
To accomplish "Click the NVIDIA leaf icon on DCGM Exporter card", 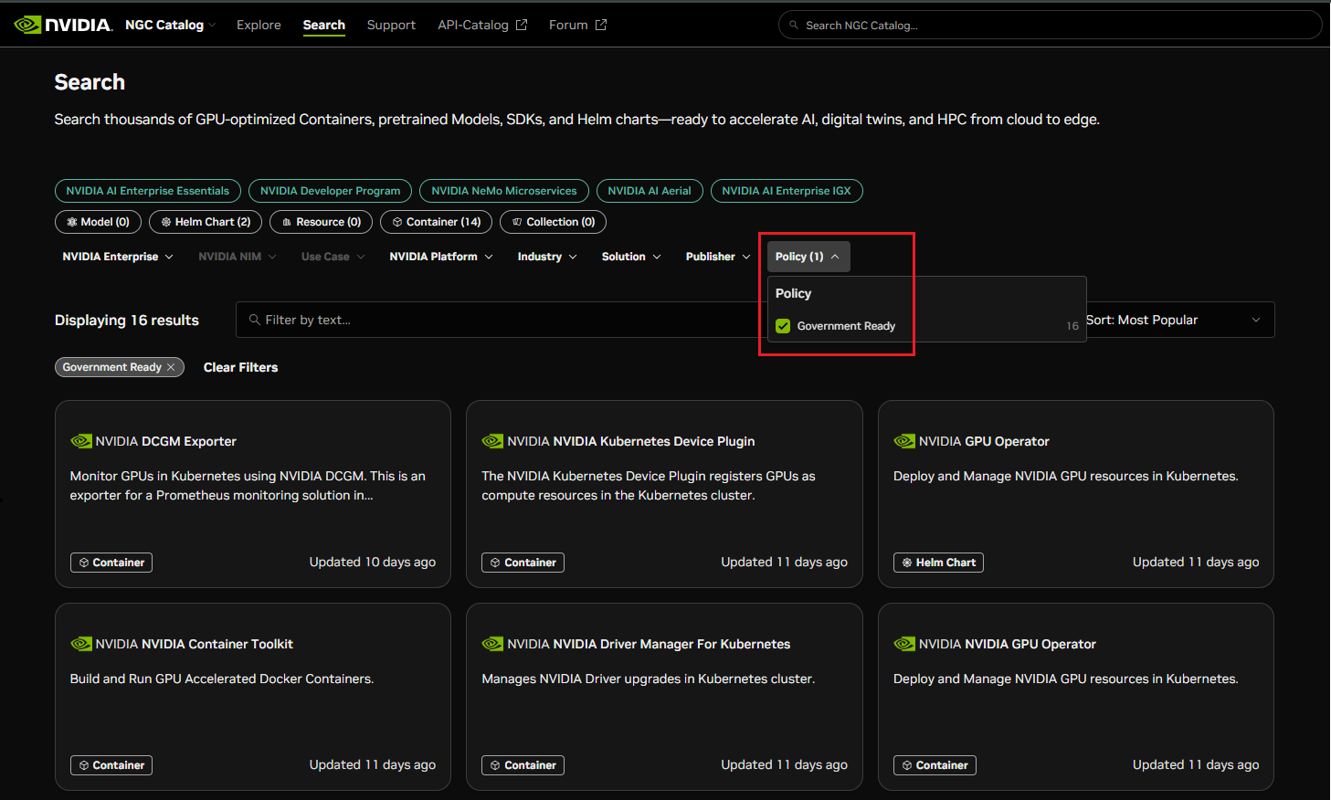I will (x=81, y=440).
